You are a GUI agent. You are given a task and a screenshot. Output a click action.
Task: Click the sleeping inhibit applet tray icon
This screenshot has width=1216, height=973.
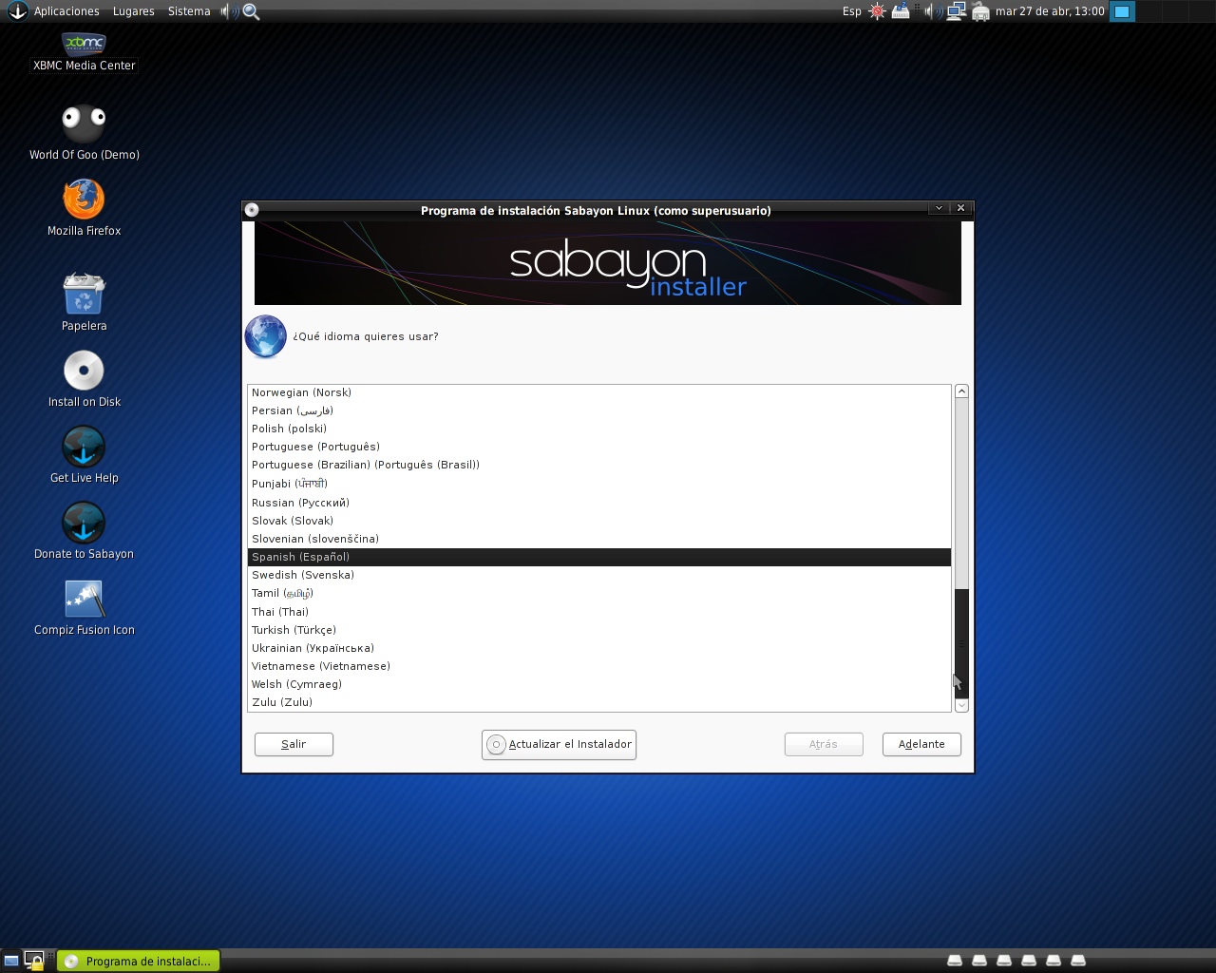(x=901, y=11)
